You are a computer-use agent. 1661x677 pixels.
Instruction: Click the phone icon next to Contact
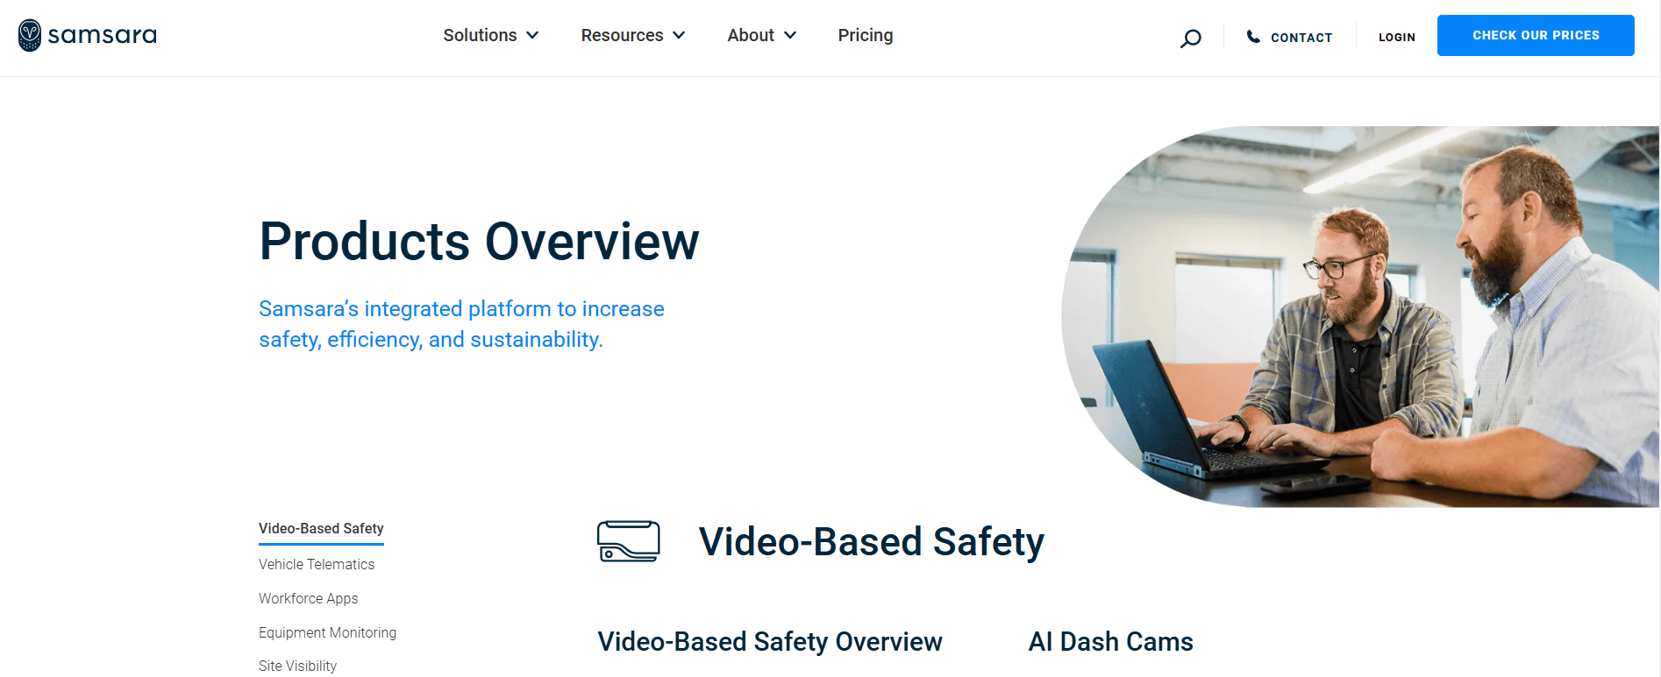click(x=1253, y=37)
